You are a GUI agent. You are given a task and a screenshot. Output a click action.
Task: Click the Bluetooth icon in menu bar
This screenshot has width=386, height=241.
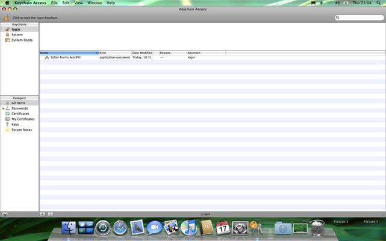click(321, 2)
